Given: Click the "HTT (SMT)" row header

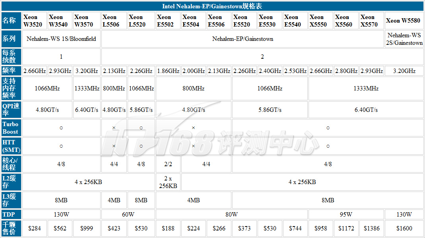Looking at the screenshot, I should (11, 146).
